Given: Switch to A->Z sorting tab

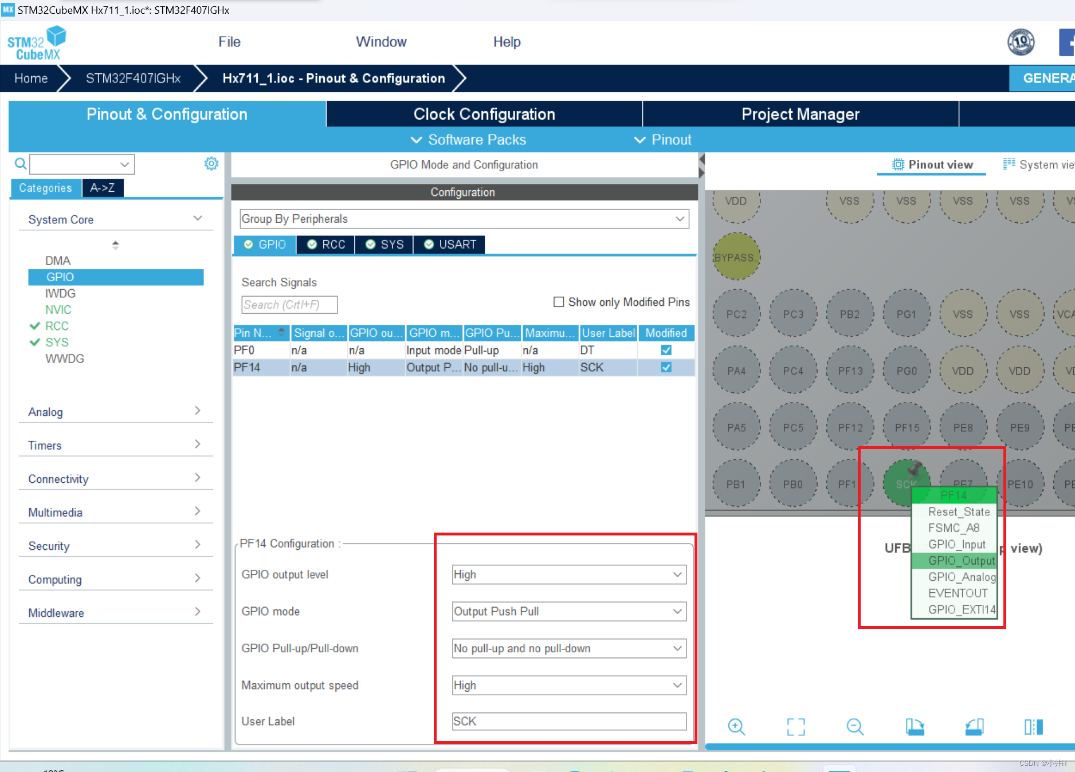Looking at the screenshot, I should tap(103, 188).
